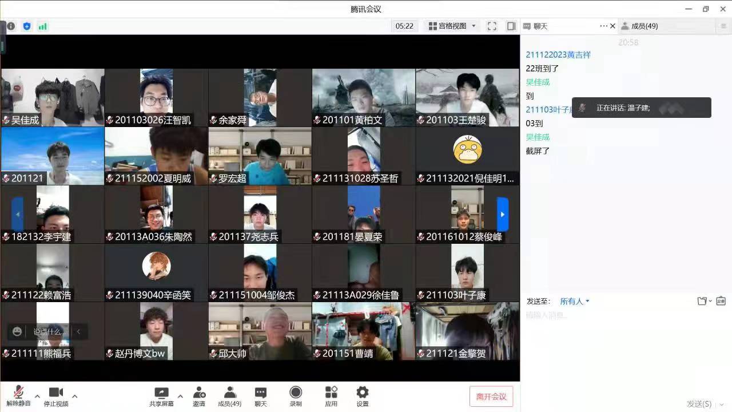This screenshot has width=732, height=412.
Task: Expand the 宫格视图 view dropdown
Action: pyautogui.click(x=452, y=26)
